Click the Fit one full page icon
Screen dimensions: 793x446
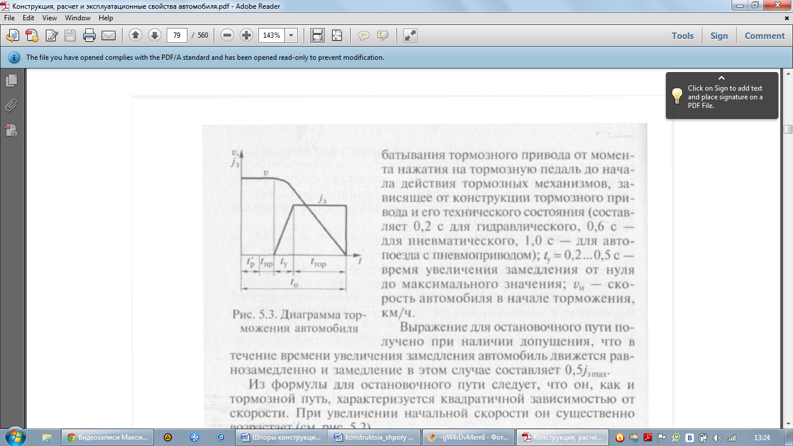337,35
